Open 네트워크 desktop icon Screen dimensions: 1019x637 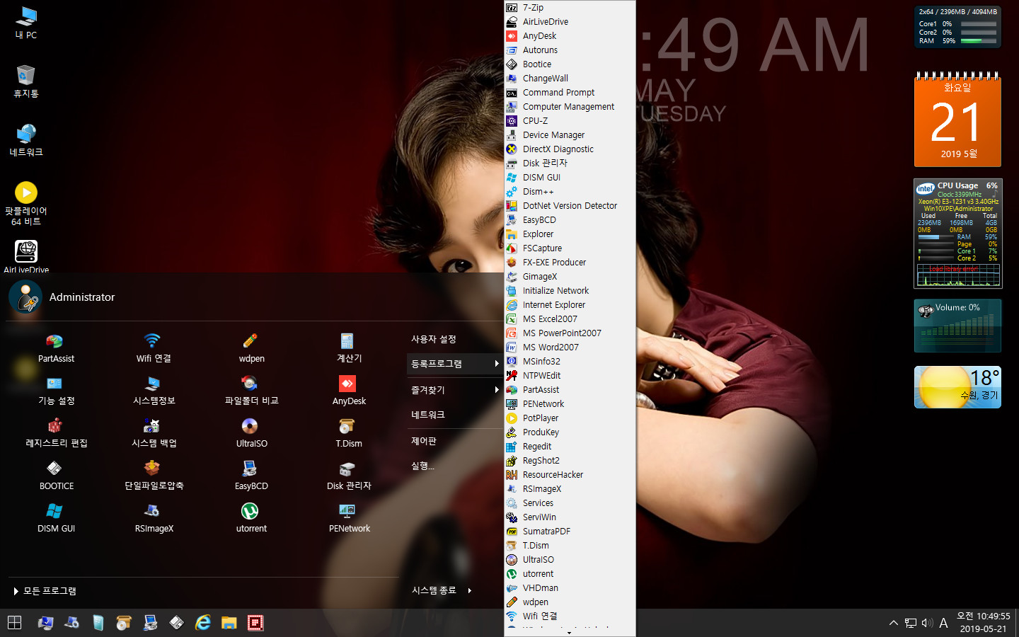26,140
